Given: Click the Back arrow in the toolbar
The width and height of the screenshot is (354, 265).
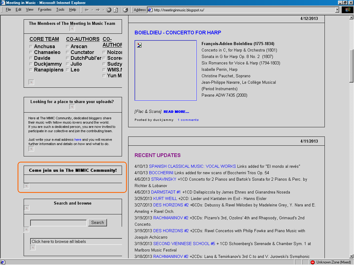Looking at the screenshot, I should coord(87,10).
